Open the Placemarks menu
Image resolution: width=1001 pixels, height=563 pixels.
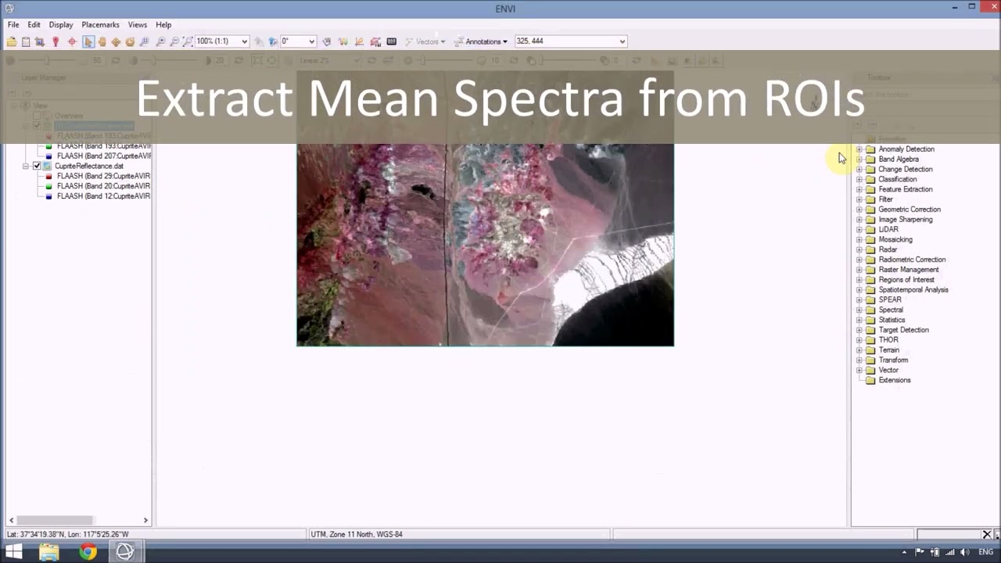click(100, 25)
